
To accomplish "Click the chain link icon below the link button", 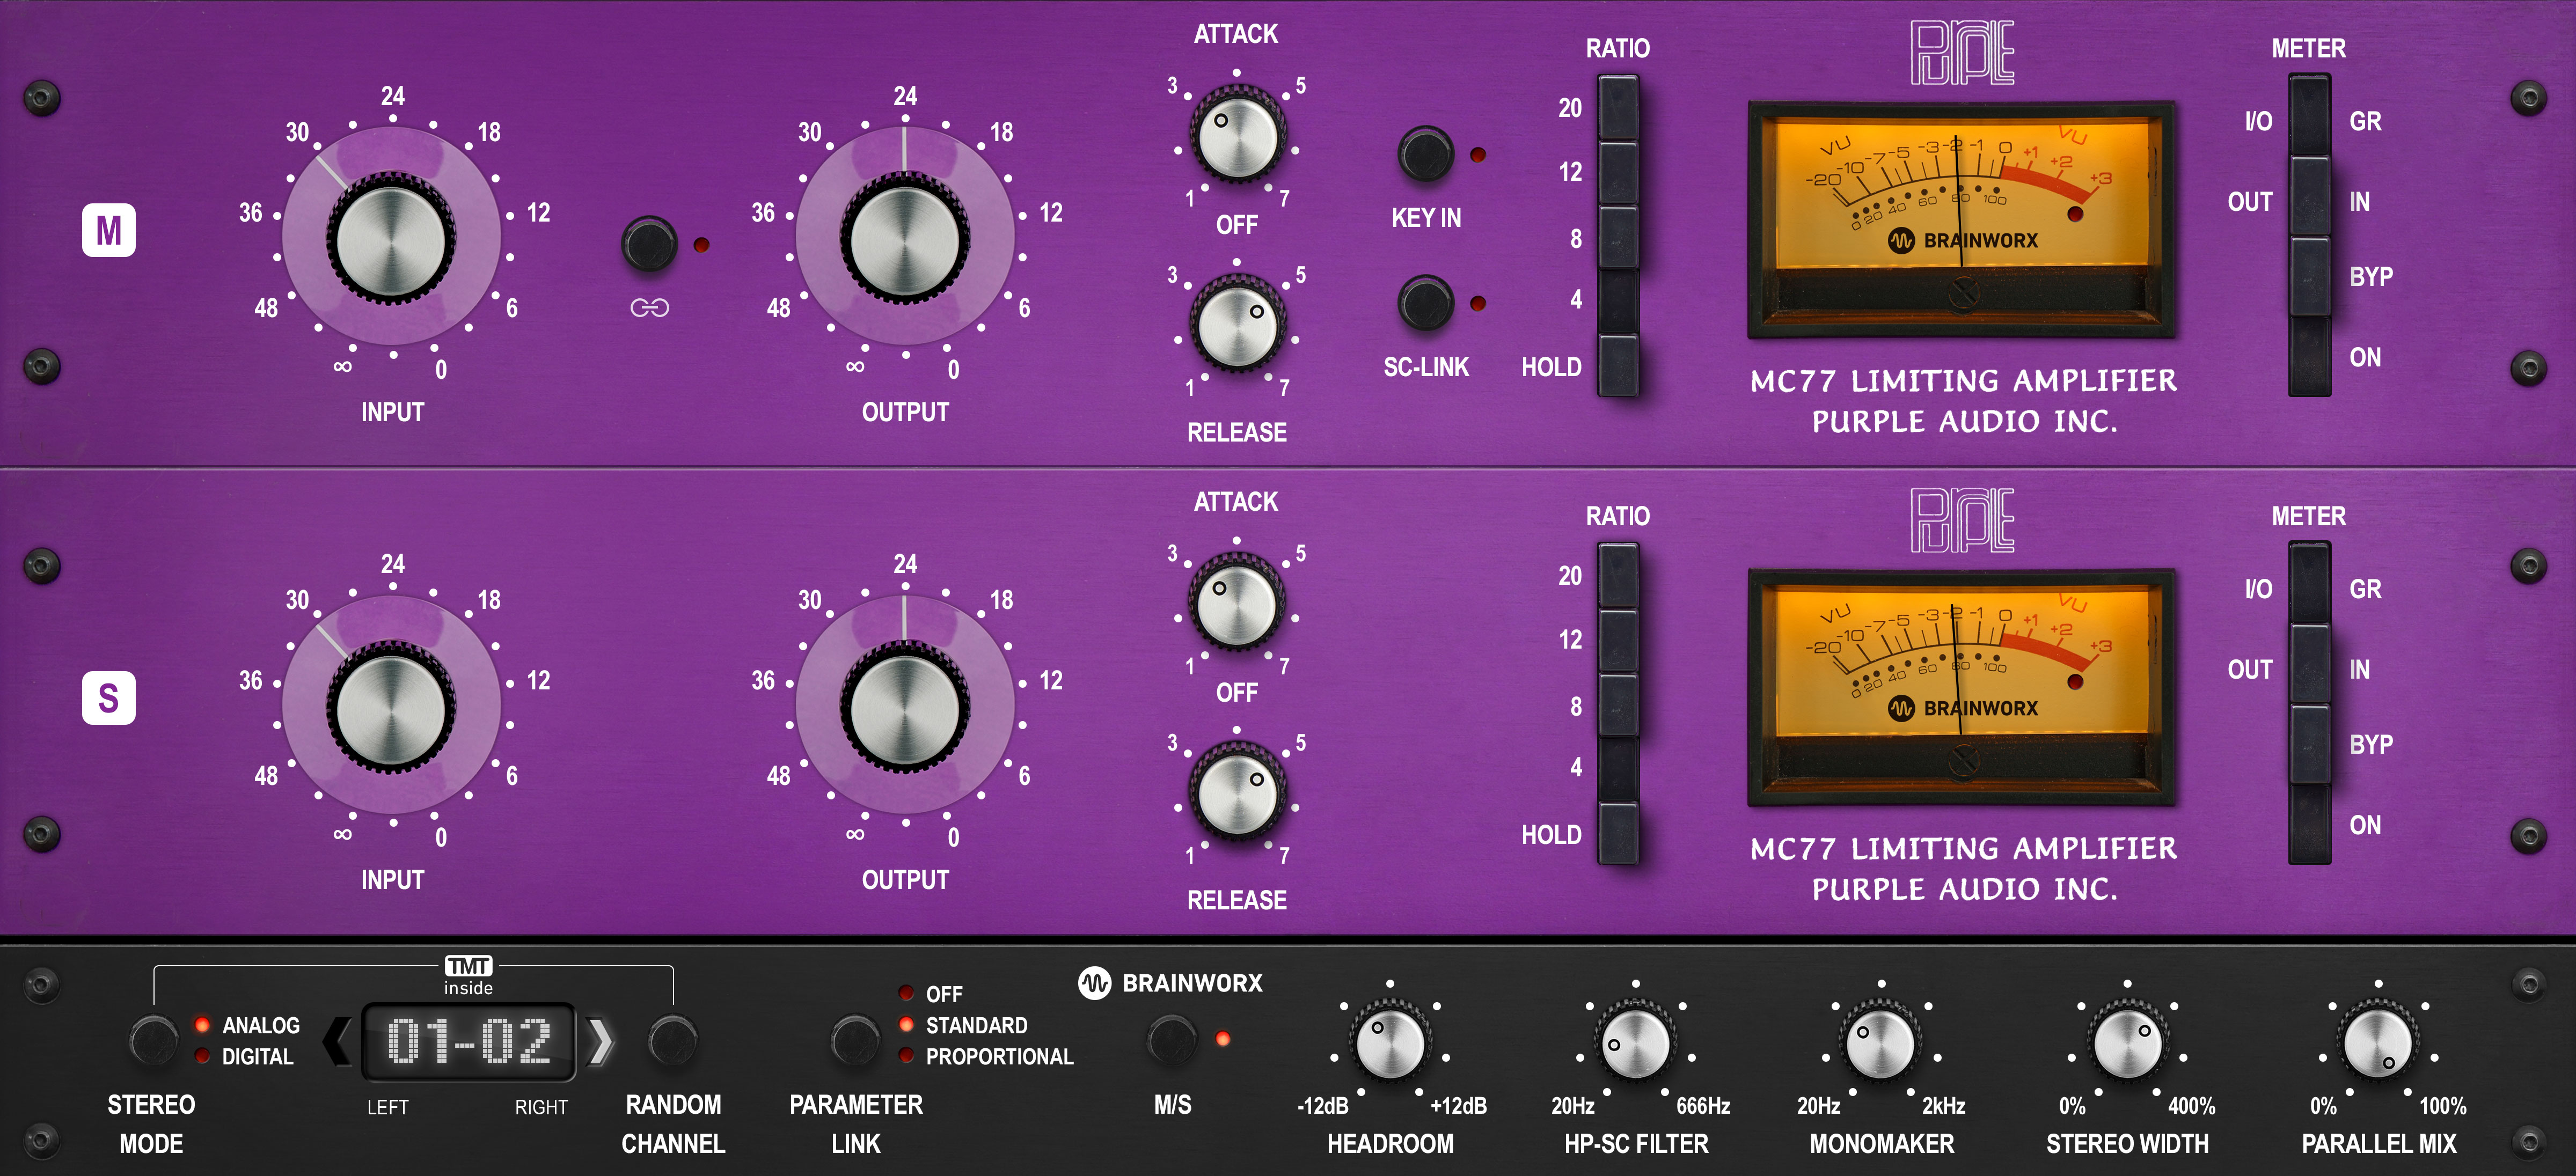I will tap(649, 308).
